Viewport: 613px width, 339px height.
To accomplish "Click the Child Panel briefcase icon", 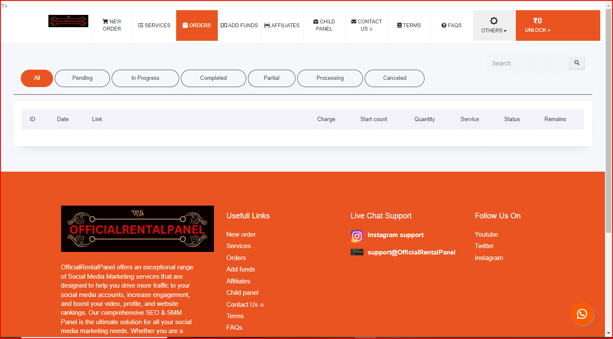I will pyautogui.click(x=315, y=21).
